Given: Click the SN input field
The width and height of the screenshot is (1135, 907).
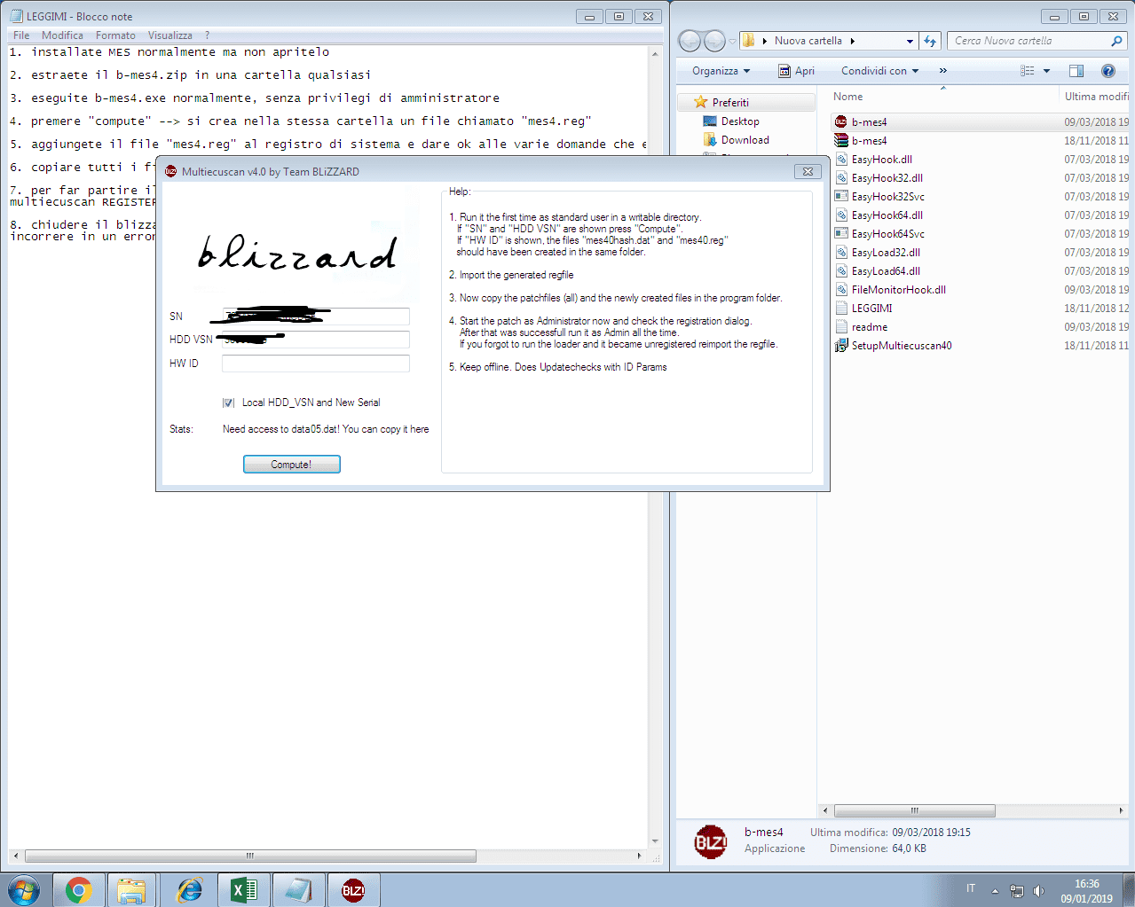Looking at the screenshot, I should click(x=316, y=317).
